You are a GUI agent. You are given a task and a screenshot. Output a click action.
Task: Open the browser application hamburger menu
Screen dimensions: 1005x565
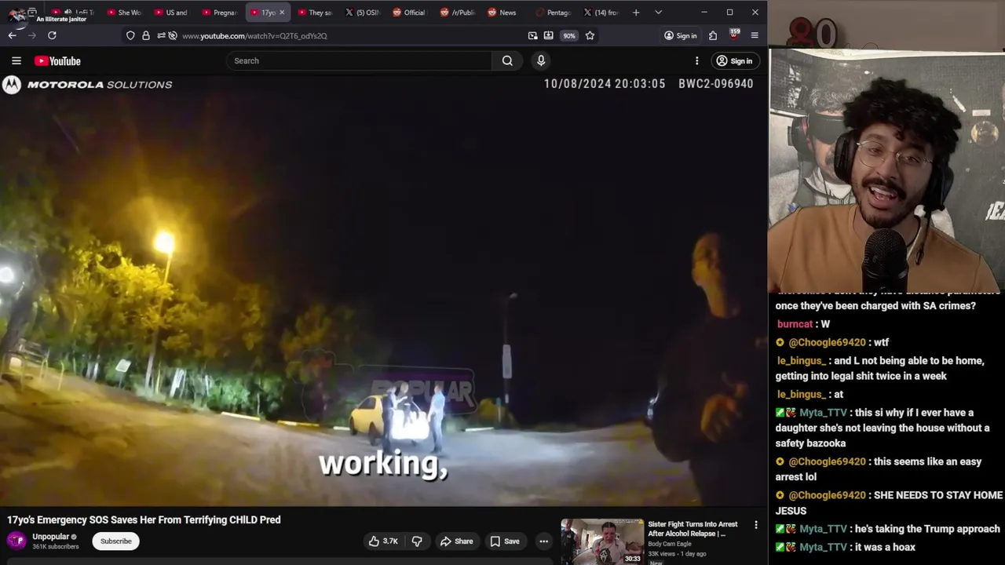tap(755, 35)
